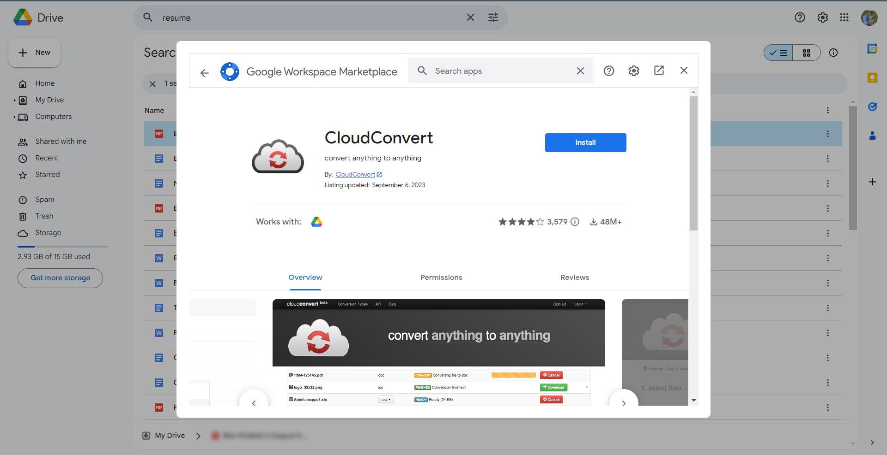Click the Marketplace help icon
The height and width of the screenshot is (455, 887).
tap(608, 71)
